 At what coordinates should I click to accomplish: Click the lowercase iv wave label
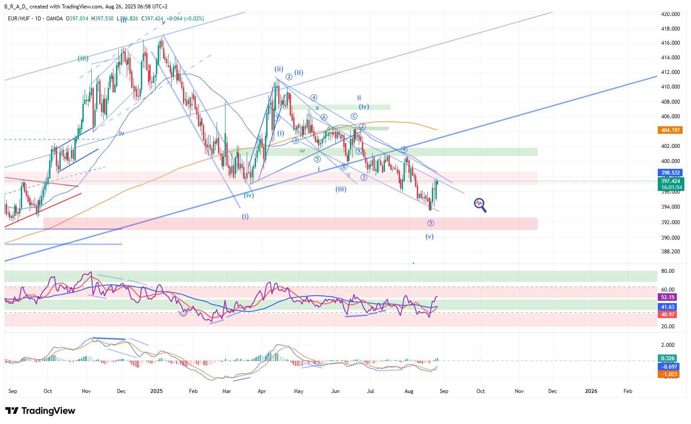pyautogui.click(x=121, y=133)
